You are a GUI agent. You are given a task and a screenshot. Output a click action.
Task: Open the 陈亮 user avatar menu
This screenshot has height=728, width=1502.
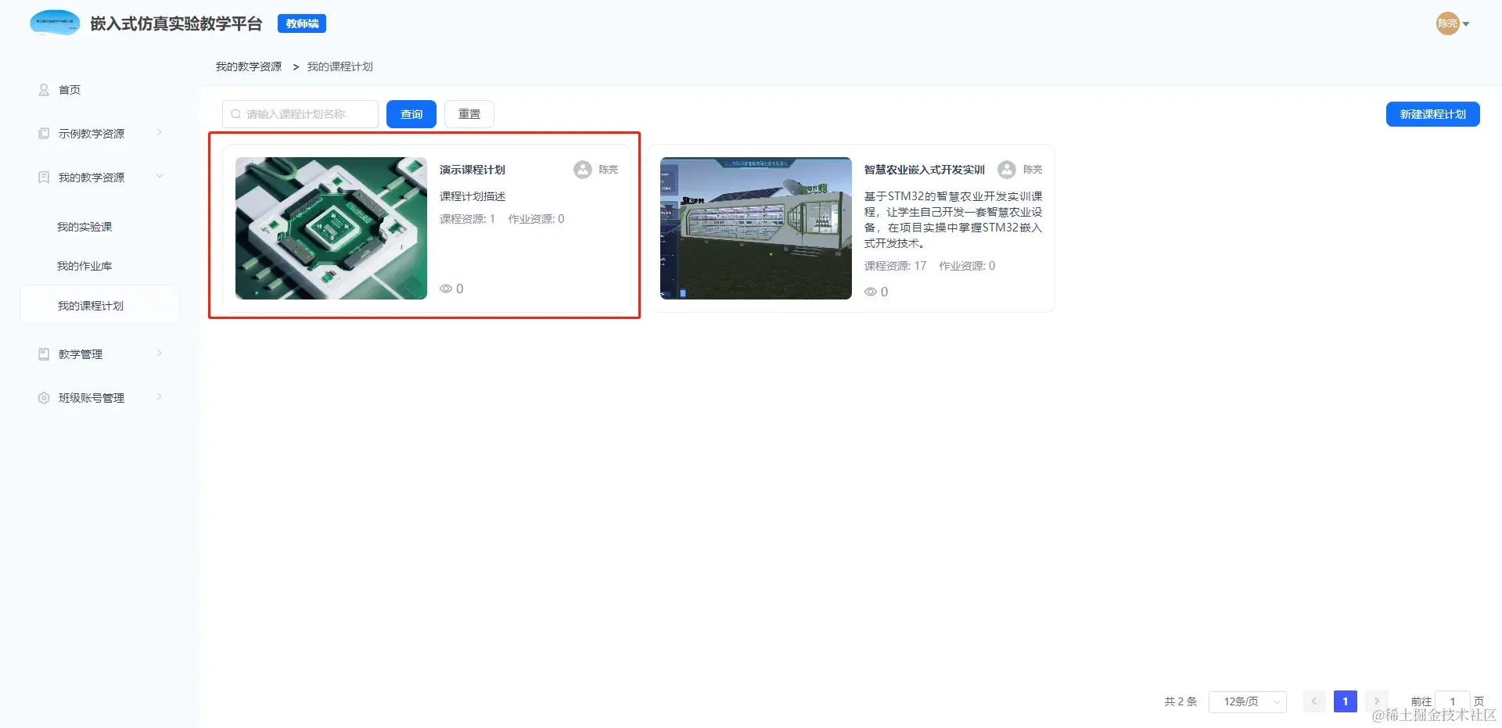click(1447, 23)
